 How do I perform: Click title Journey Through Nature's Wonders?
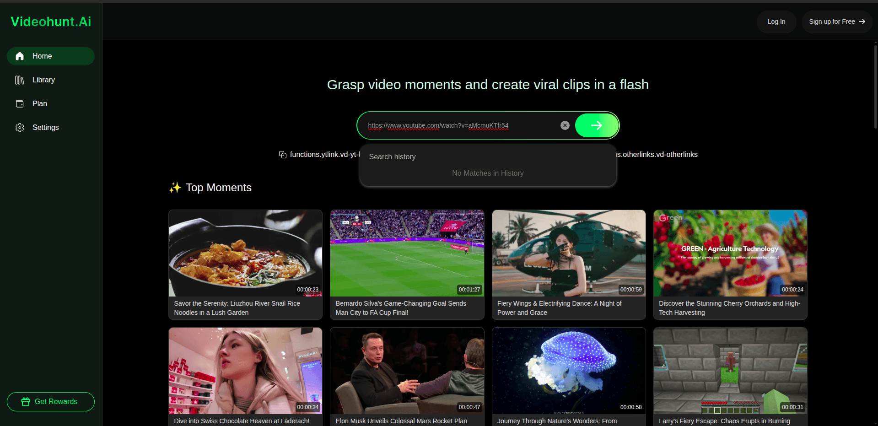tap(557, 421)
